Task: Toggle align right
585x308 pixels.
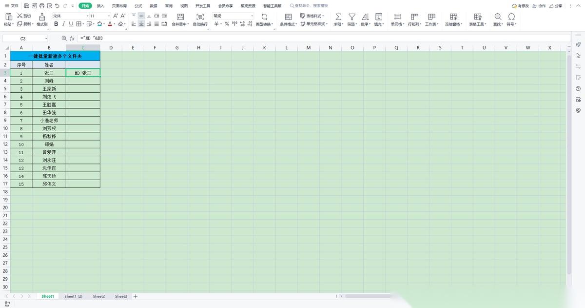Action: pyautogui.click(x=149, y=23)
